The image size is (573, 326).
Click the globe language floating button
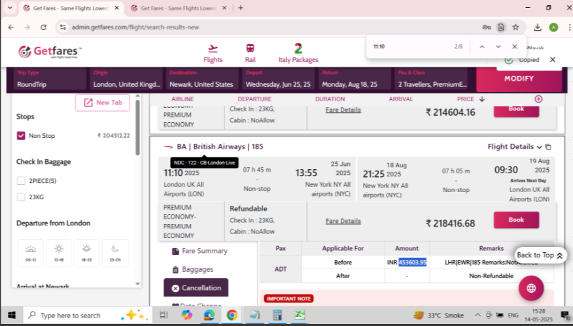[x=530, y=288]
